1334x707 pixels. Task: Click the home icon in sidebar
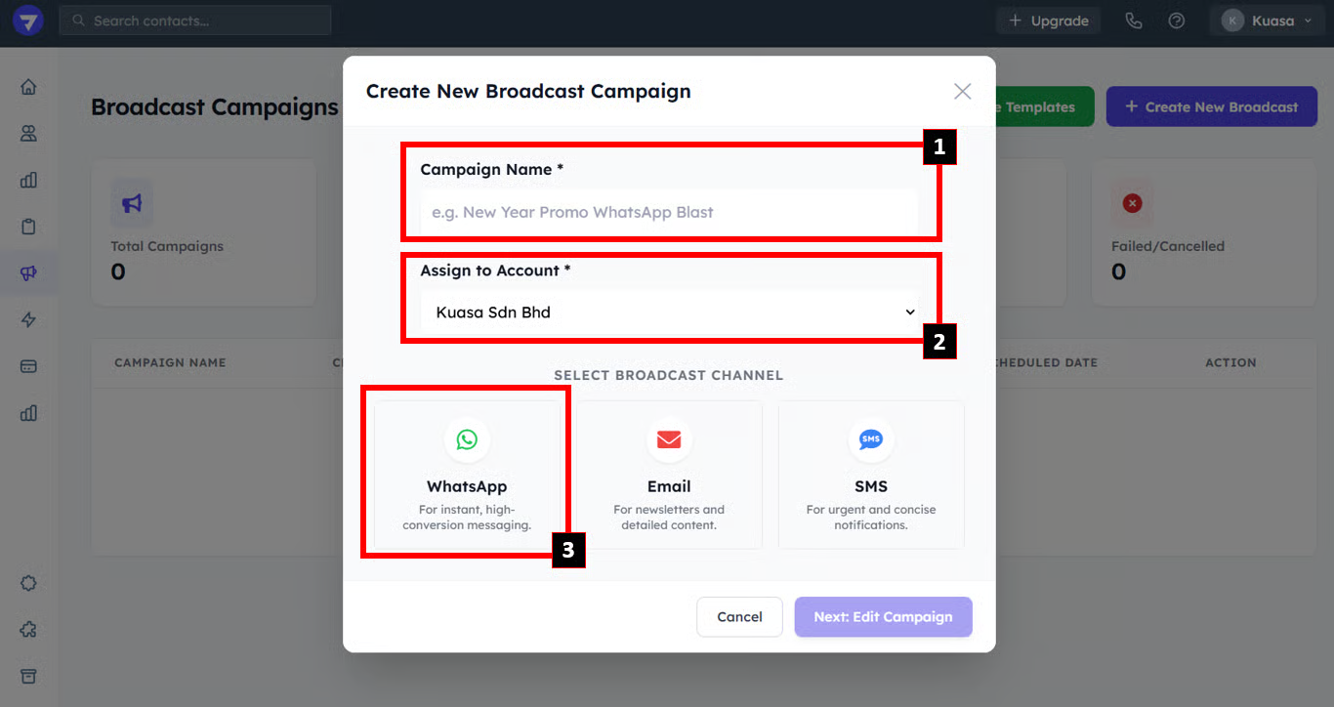coord(28,87)
